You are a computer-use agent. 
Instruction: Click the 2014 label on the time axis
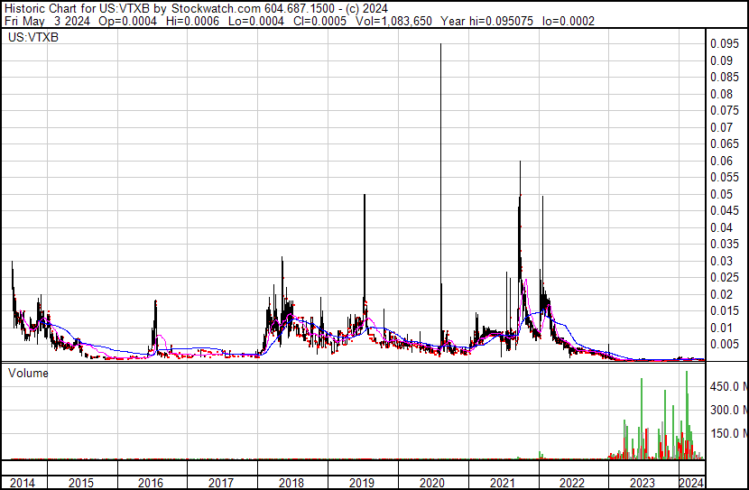click(x=22, y=483)
